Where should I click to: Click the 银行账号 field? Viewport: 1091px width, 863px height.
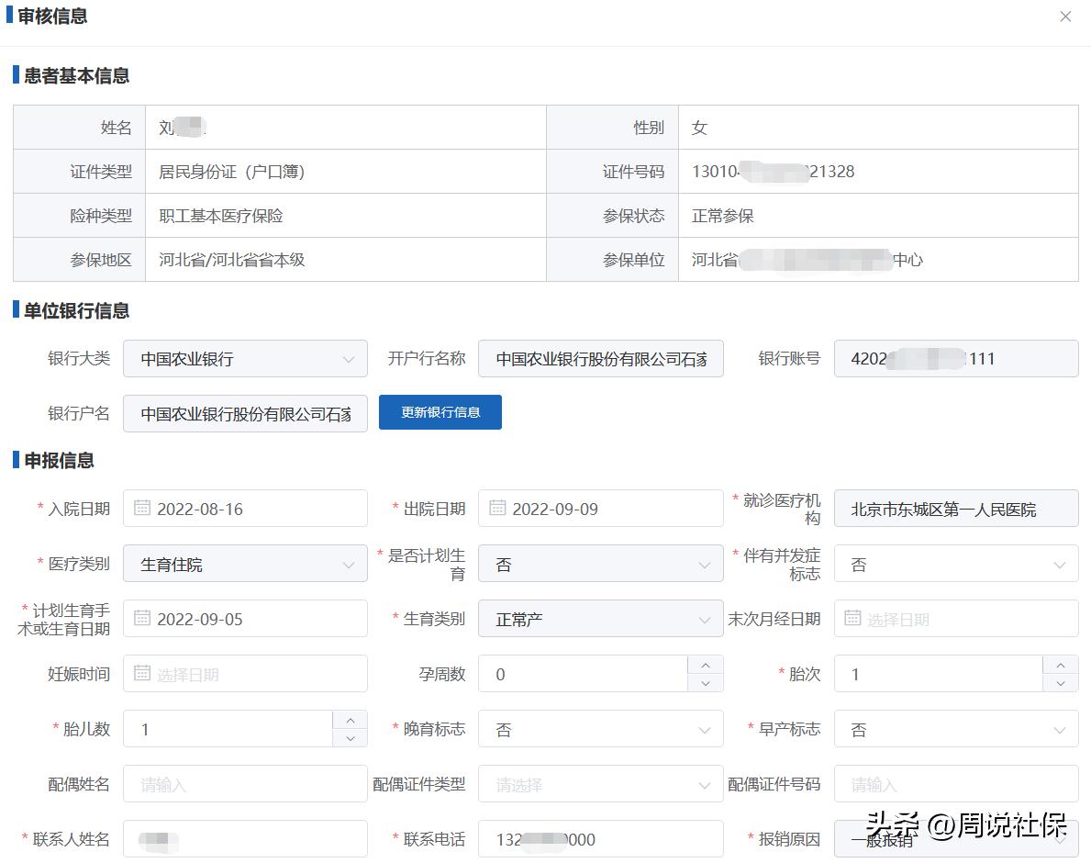[x=956, y=358]
